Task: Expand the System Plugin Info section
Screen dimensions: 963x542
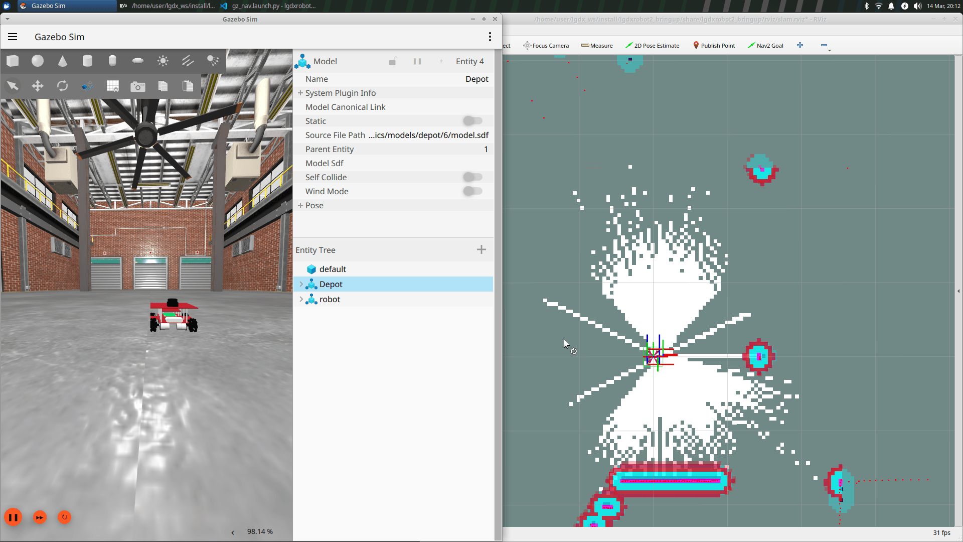Action: [300, 93]
